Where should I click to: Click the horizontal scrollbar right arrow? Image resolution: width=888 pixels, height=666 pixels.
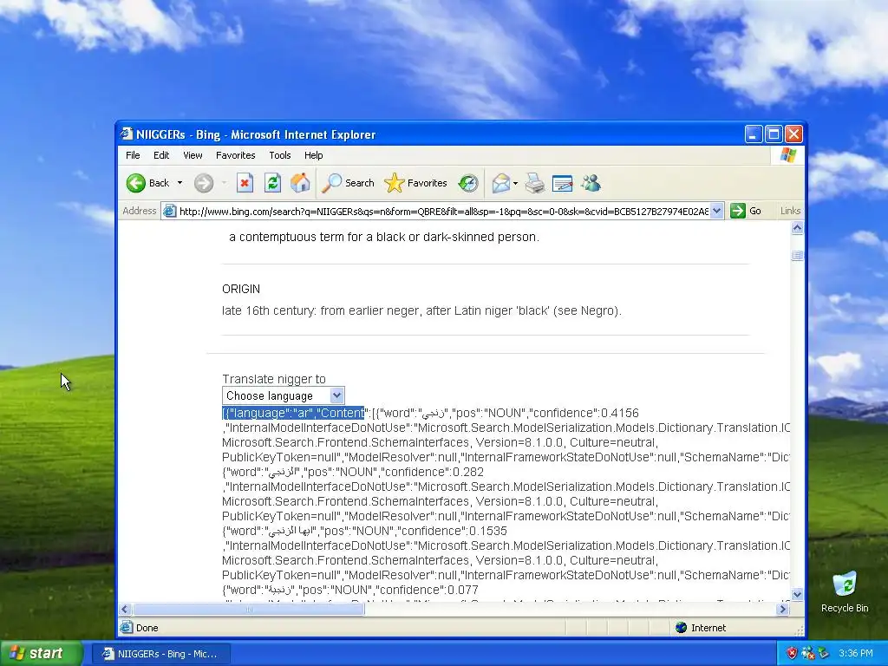click(783, 610)
